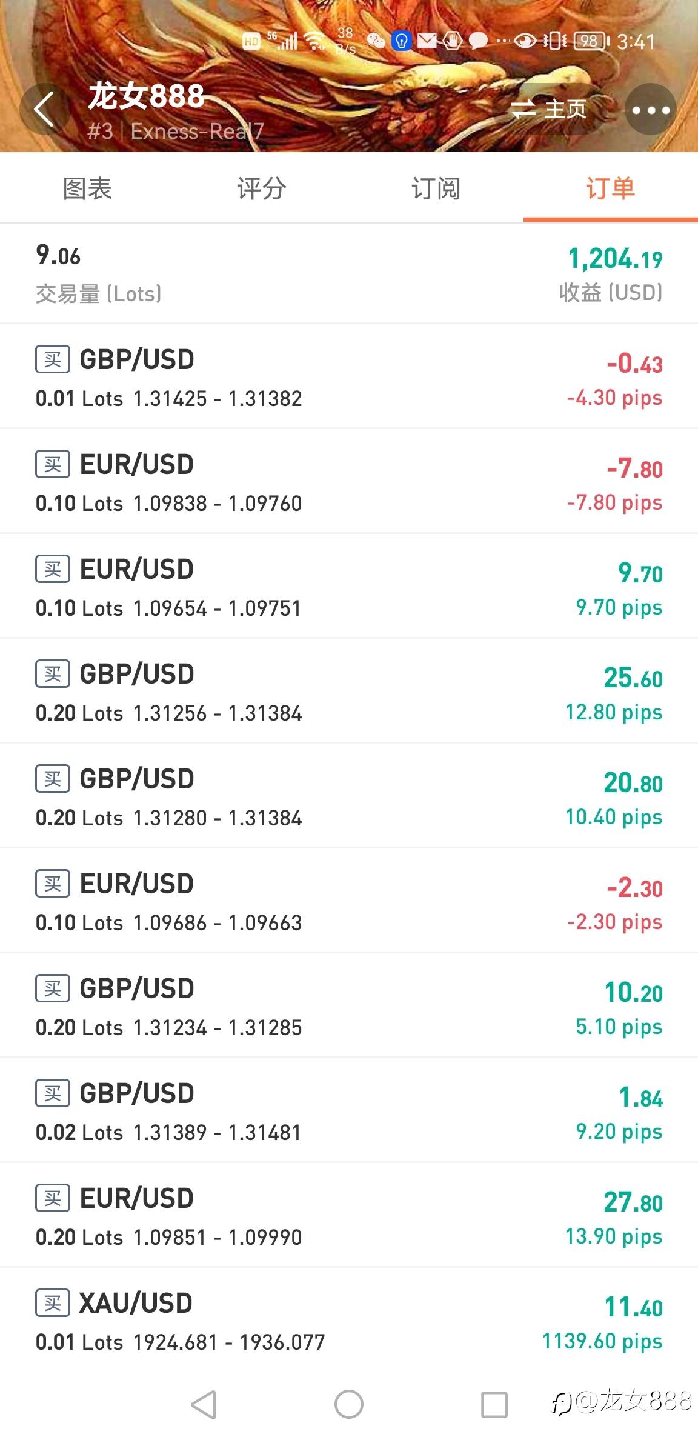Switch to the 评分 tab

261,188
